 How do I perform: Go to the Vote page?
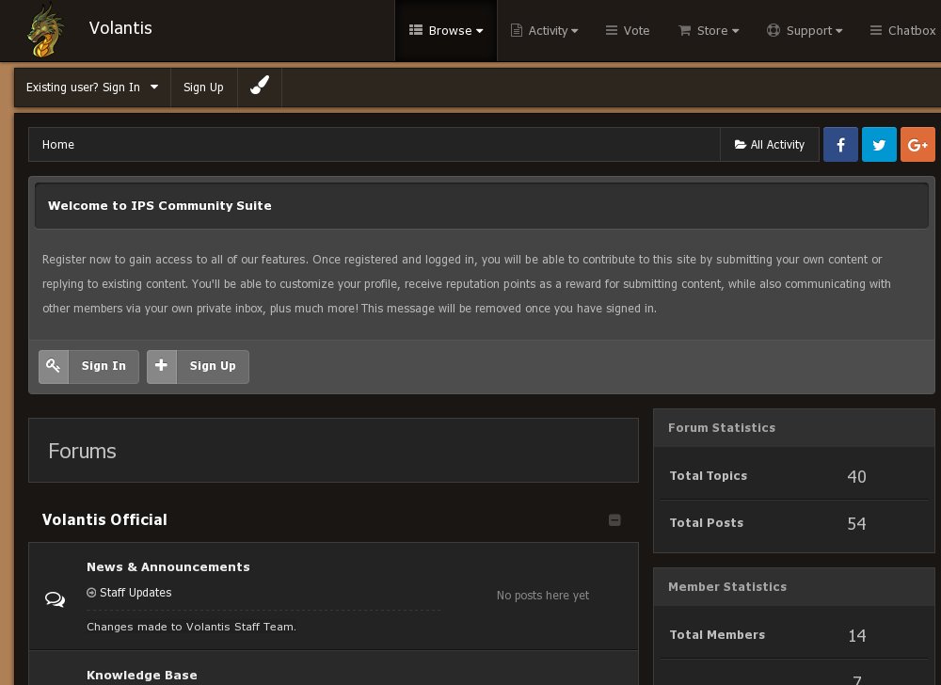628,30
